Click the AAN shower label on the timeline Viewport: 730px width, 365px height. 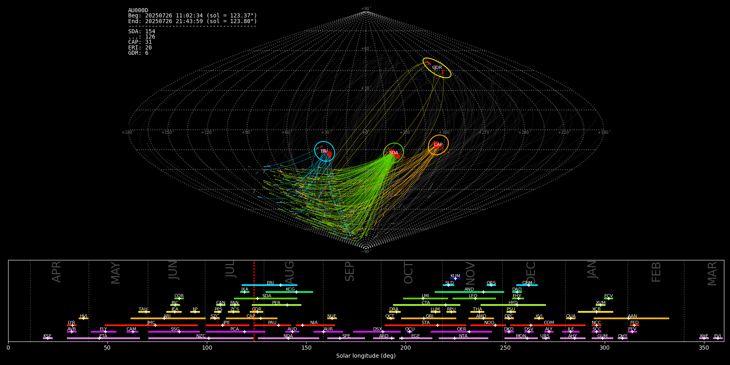[x=632, y=316]
